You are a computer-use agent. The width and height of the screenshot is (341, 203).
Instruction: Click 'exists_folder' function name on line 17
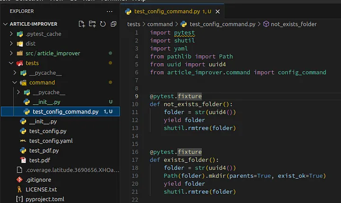click(x=186, y=160)
